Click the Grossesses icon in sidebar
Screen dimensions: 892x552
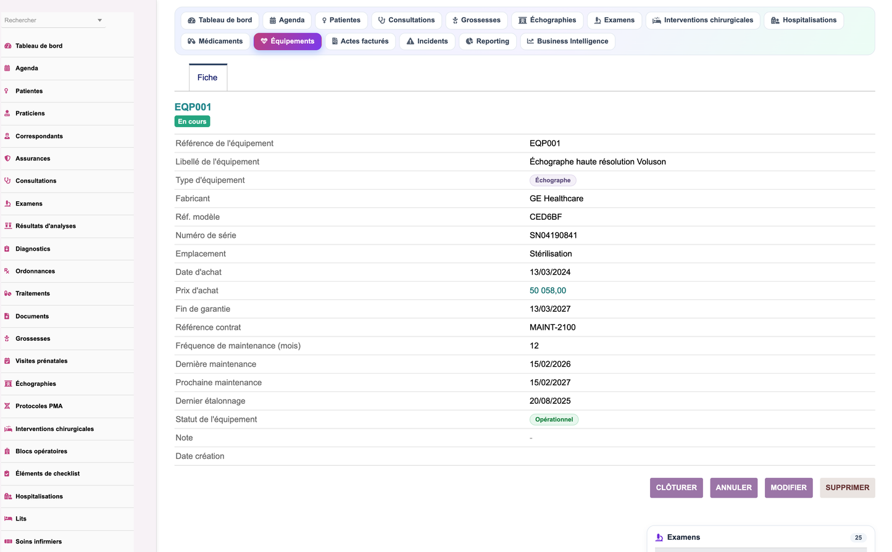[x=7, y=338]
